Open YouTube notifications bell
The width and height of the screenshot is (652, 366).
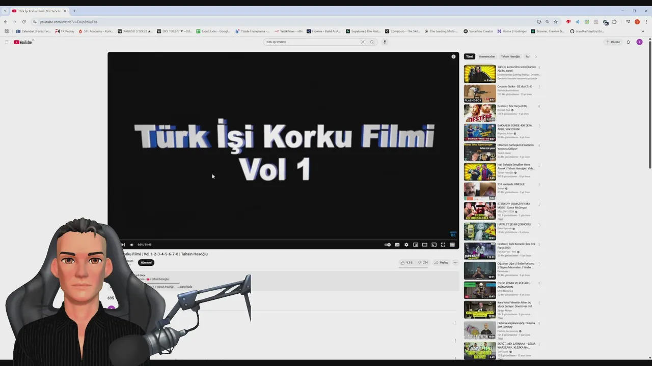(x=628, y=42)
